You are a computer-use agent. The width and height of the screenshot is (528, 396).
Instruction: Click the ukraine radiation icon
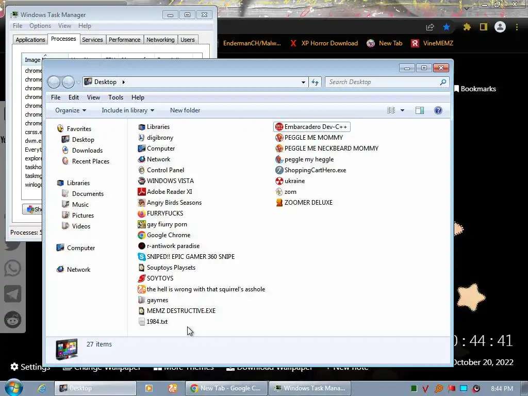tap(279, 181)
